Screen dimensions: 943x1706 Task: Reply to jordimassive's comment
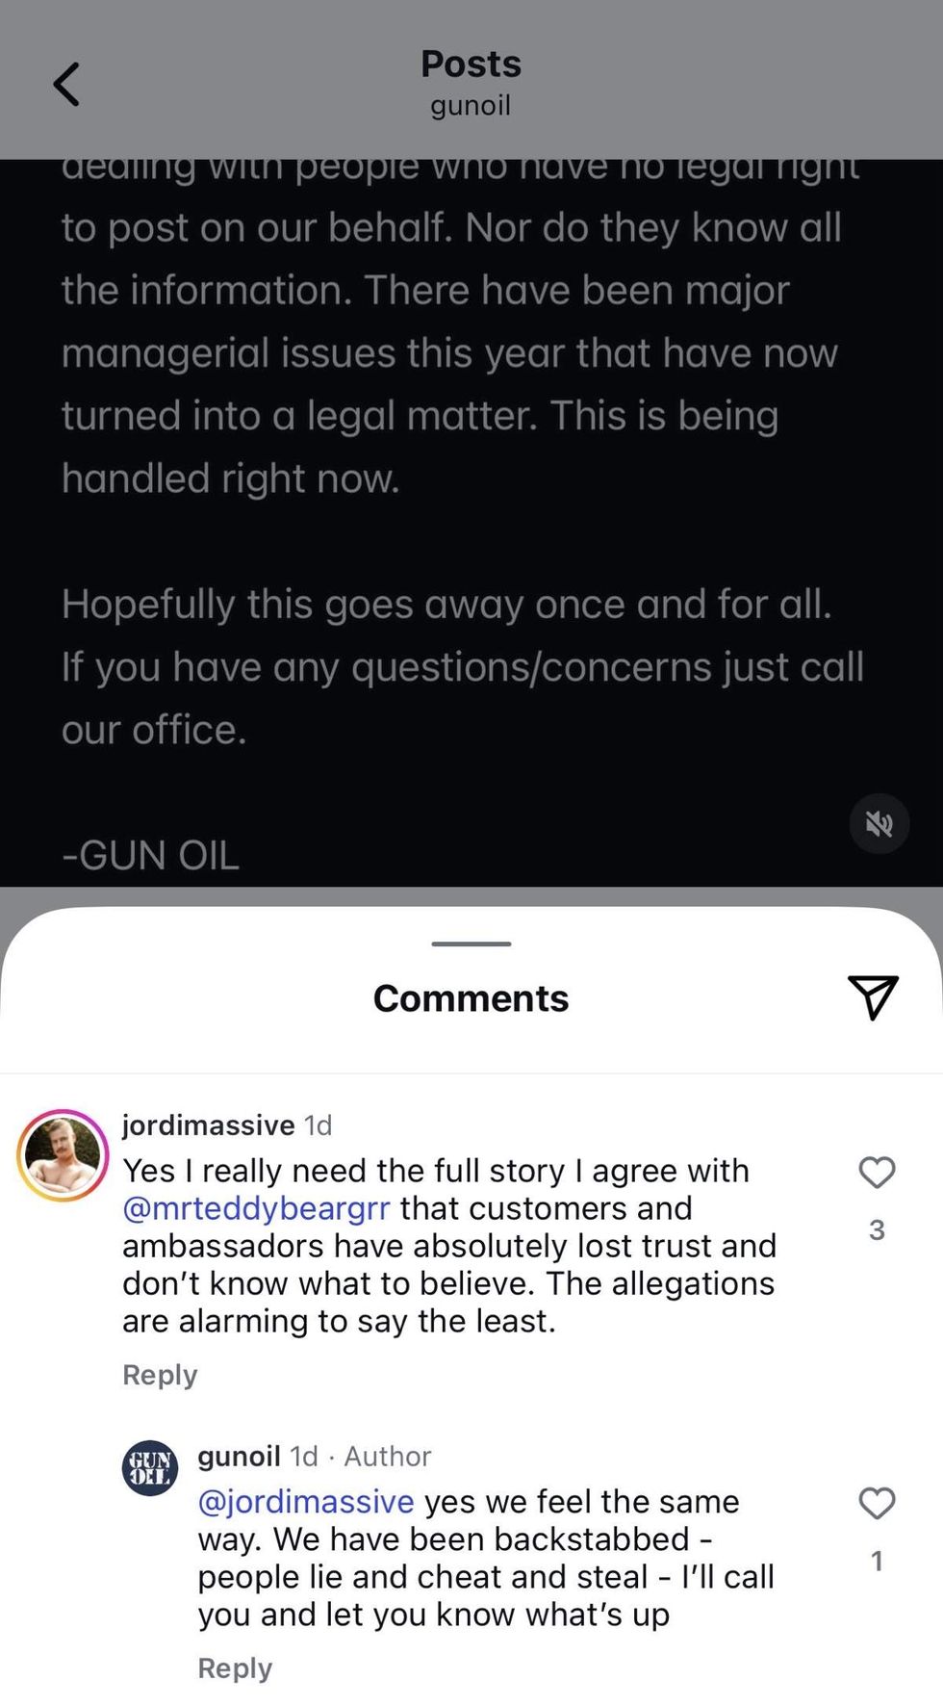coord(160,1375)
